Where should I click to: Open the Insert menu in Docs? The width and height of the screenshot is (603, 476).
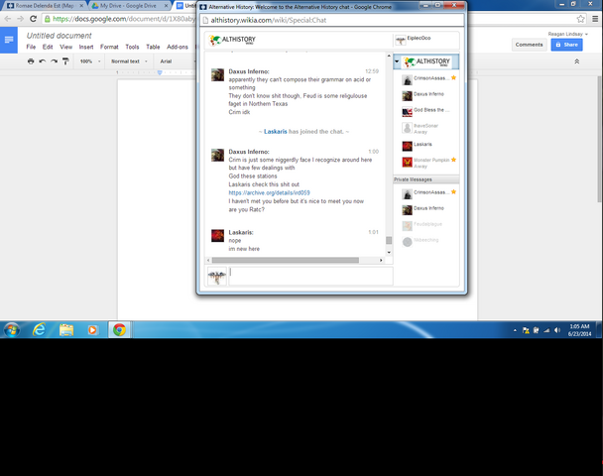(86, 47)
